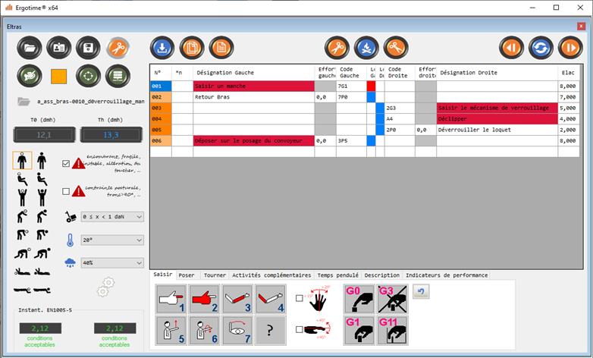Switch to the Saisir tab
Screen dimensions: 593x358
coord(163,275)
